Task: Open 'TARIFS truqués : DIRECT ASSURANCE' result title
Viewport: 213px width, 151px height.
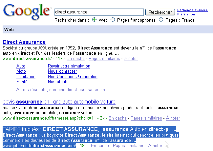Action: pos(89,129)
